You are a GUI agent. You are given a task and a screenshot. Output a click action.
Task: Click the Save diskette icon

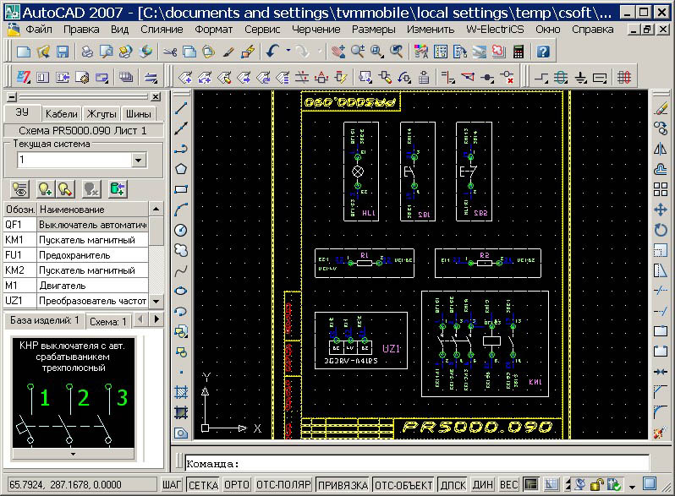click(x=63, y=52)
